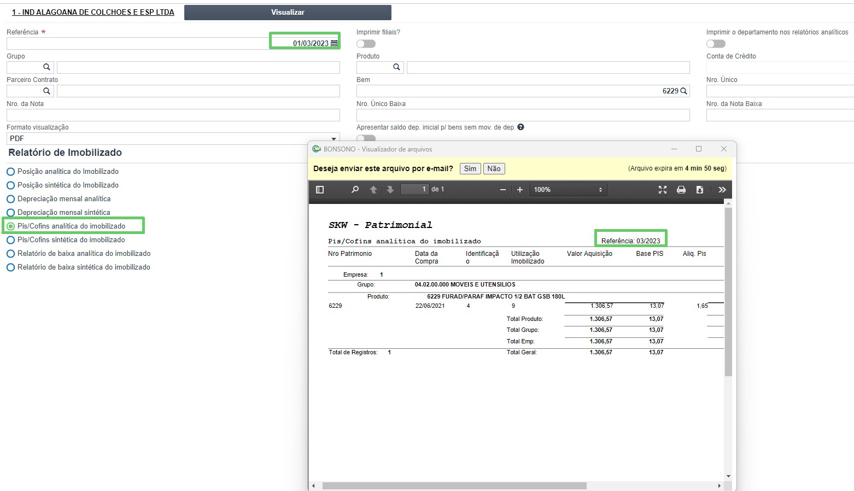Go to previous page in PDF viewer
Screen dimensions: 854x491
pos(373,190)
